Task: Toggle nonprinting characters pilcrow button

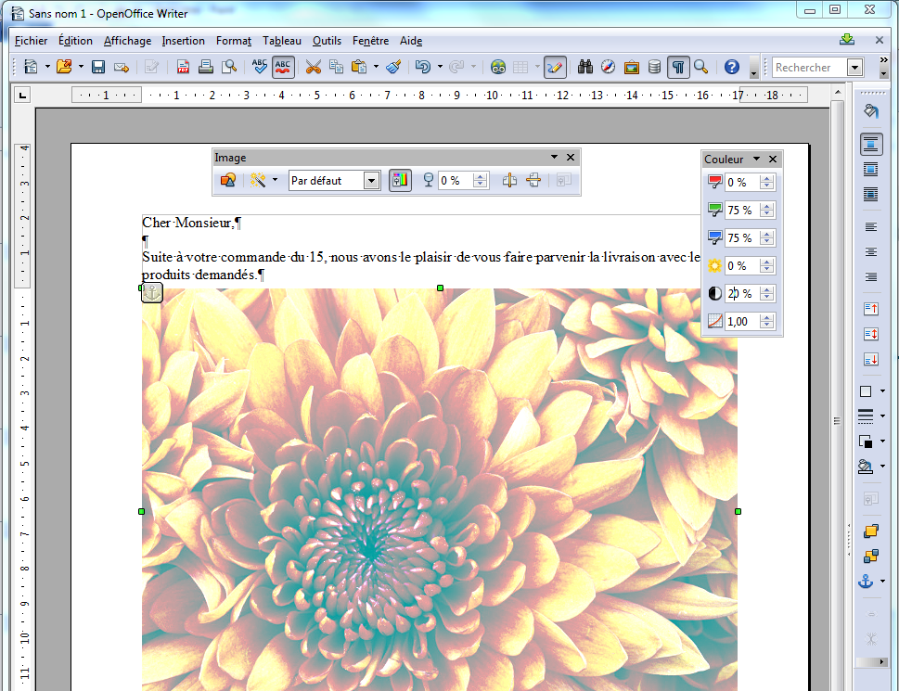Action: (x=677, y=67)
